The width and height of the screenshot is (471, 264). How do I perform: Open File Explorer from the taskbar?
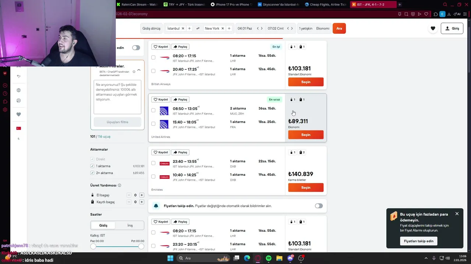[279, 258]
